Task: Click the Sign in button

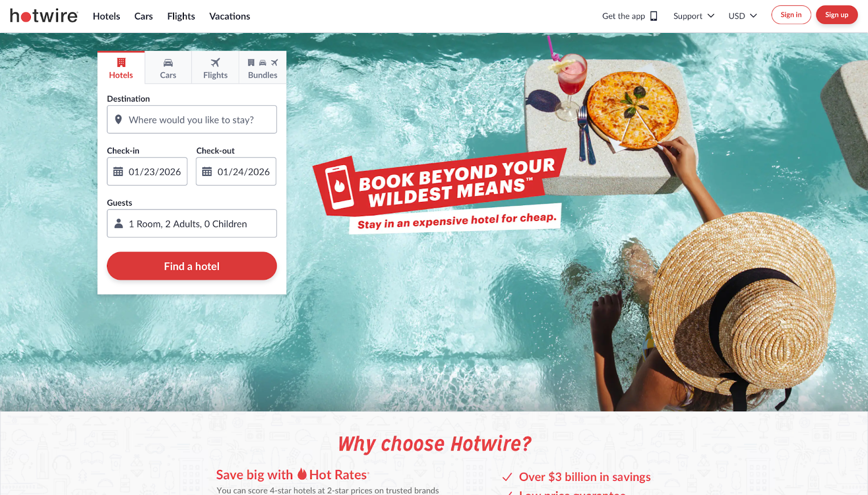Action: click(791, 15)
